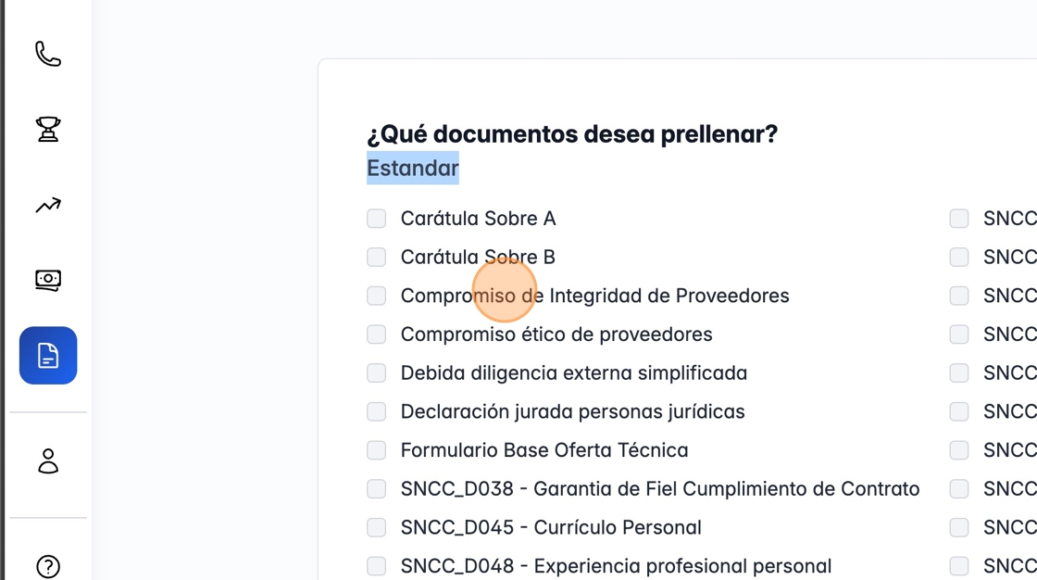Open the phone calls sidebar icon
1037x580 pixels.
point(48,55)
